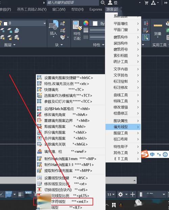The height and width of the screenshot is (210, 169).
Task: Click the 参数及幻灯片填充 icon
Action: click(39, 101)
